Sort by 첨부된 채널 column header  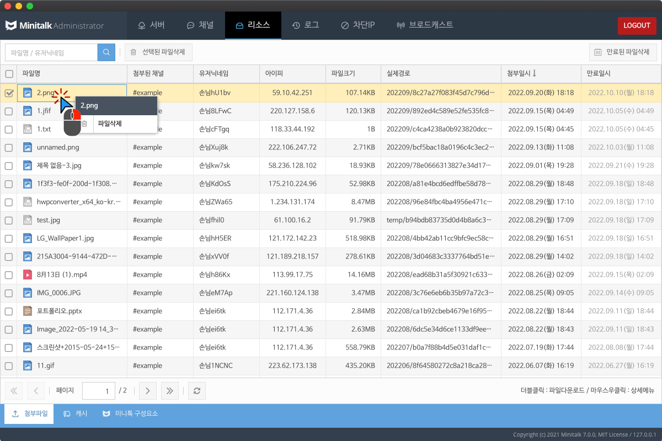pyautogui.click(x=160, y=73)
